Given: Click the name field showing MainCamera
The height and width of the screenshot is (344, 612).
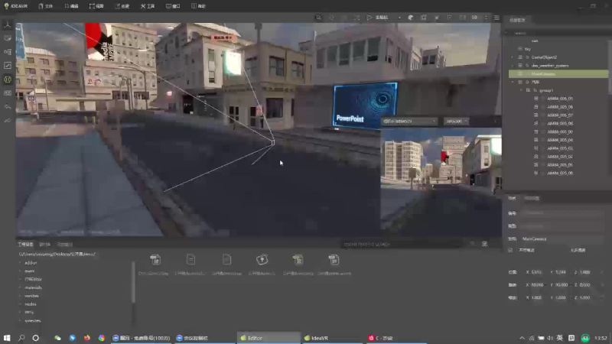Looking at the screenshot, I should click(562, 239).
